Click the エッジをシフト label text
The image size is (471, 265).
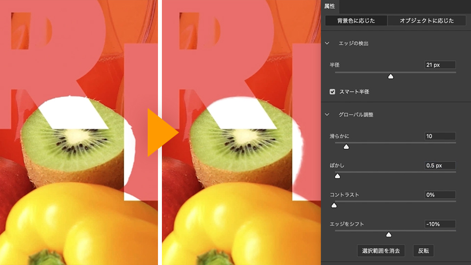pyautogui.click(x=347, y=224)
